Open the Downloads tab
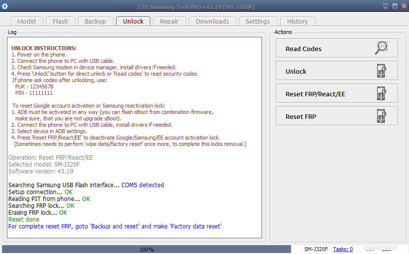This screenshot has width=409, height=254. [x=212, y=21]
